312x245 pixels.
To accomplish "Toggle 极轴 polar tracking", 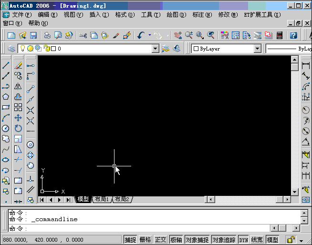I will tap(176, 240).
